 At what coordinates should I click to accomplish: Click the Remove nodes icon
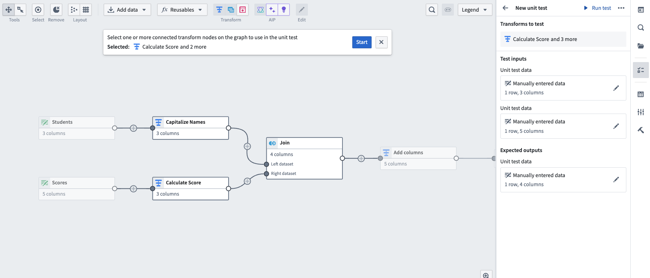(x=56, y=9)
